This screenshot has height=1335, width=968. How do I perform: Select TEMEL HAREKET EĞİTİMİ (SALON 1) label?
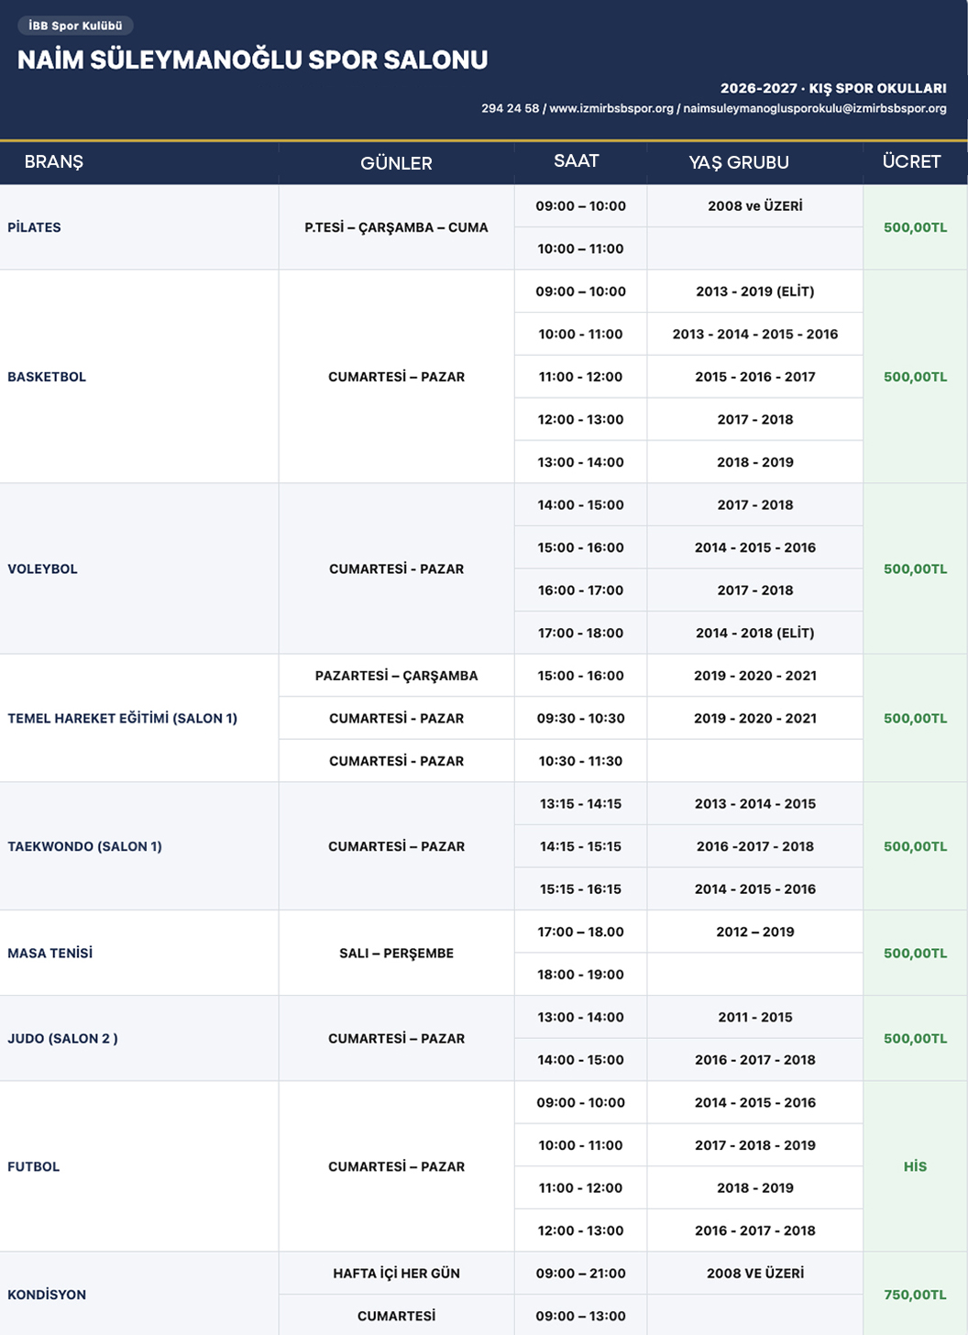point(123,718)
